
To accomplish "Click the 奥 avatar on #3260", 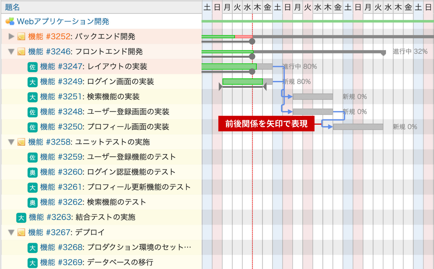I will 32,172.
